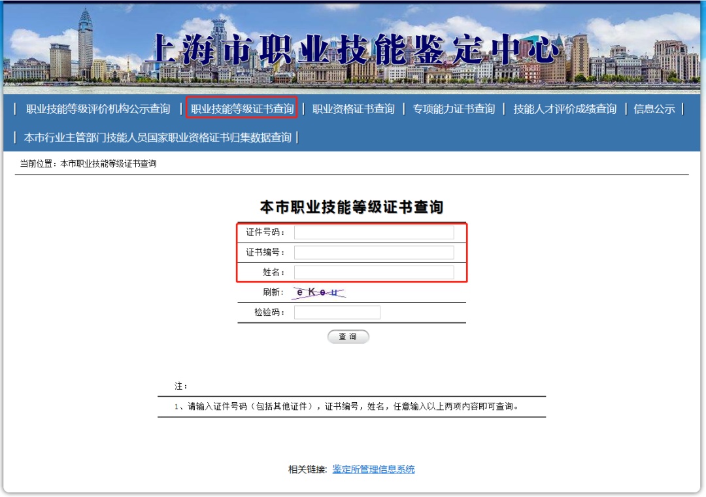Click the 检验码 field label

[x=269, y=313]
